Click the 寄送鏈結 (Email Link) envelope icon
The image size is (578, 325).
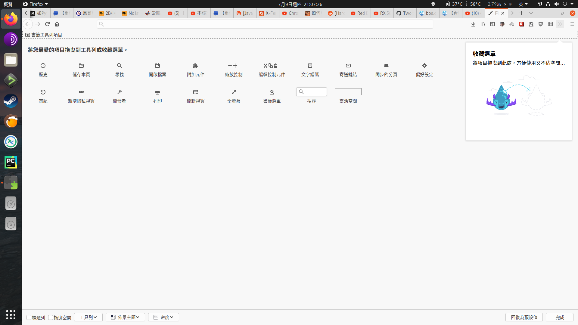(348, 66)
